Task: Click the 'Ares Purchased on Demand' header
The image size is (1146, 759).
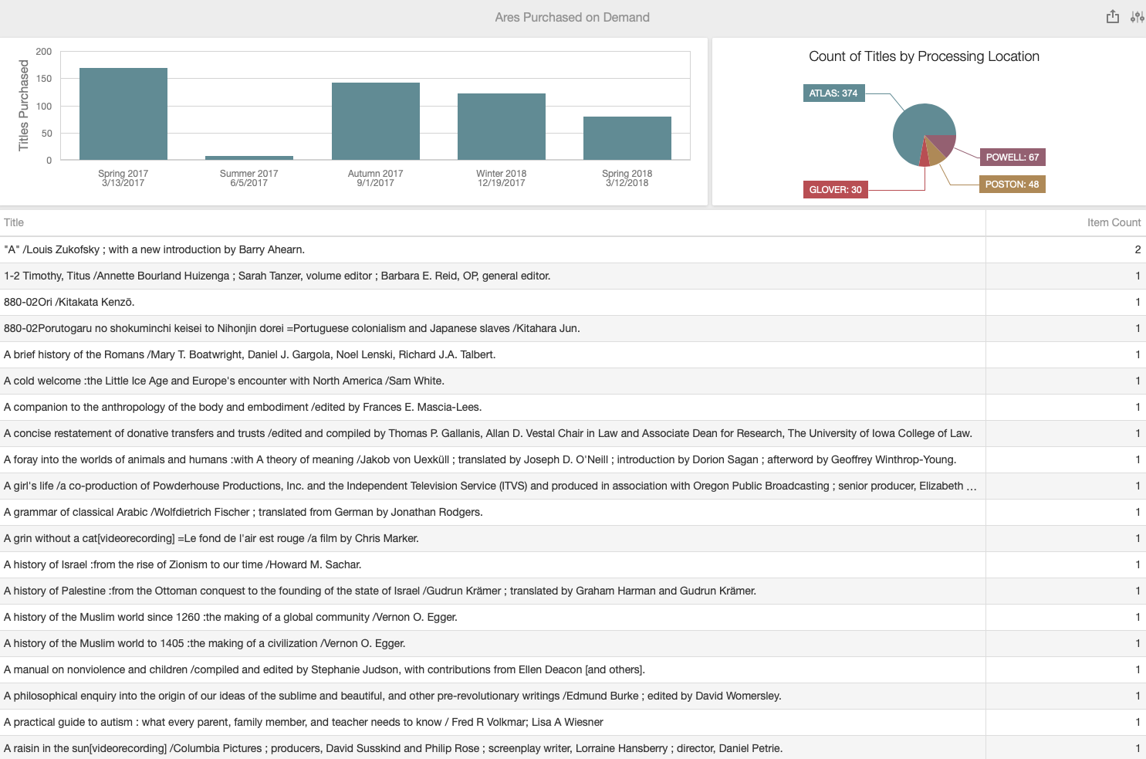Action: click(573, 17)
